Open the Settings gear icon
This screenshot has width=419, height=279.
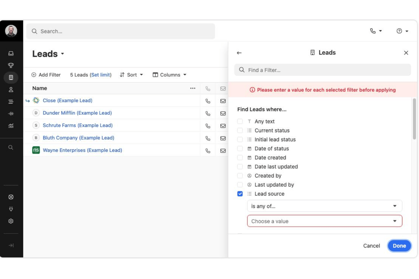pos(11,221)
